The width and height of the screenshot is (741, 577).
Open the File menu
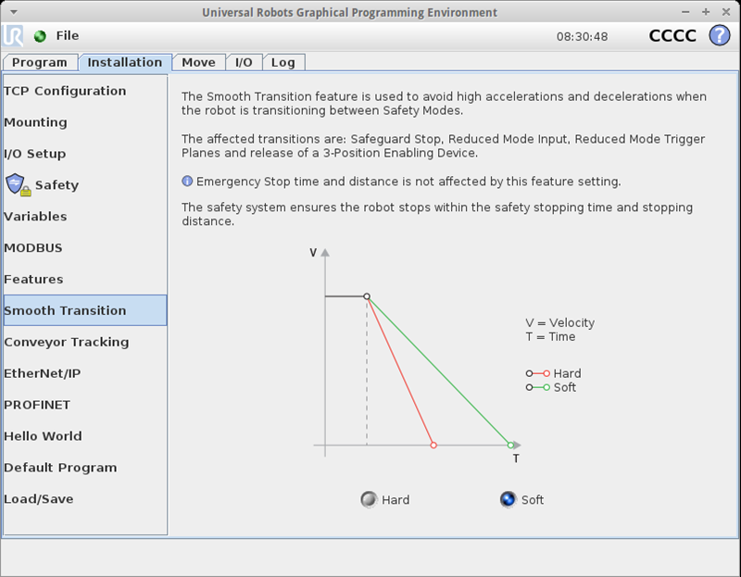(68, 36)
